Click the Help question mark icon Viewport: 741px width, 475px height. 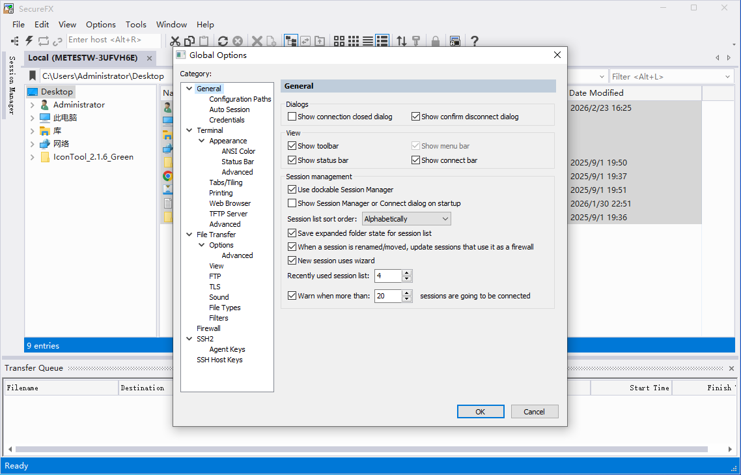click(475, 41)
